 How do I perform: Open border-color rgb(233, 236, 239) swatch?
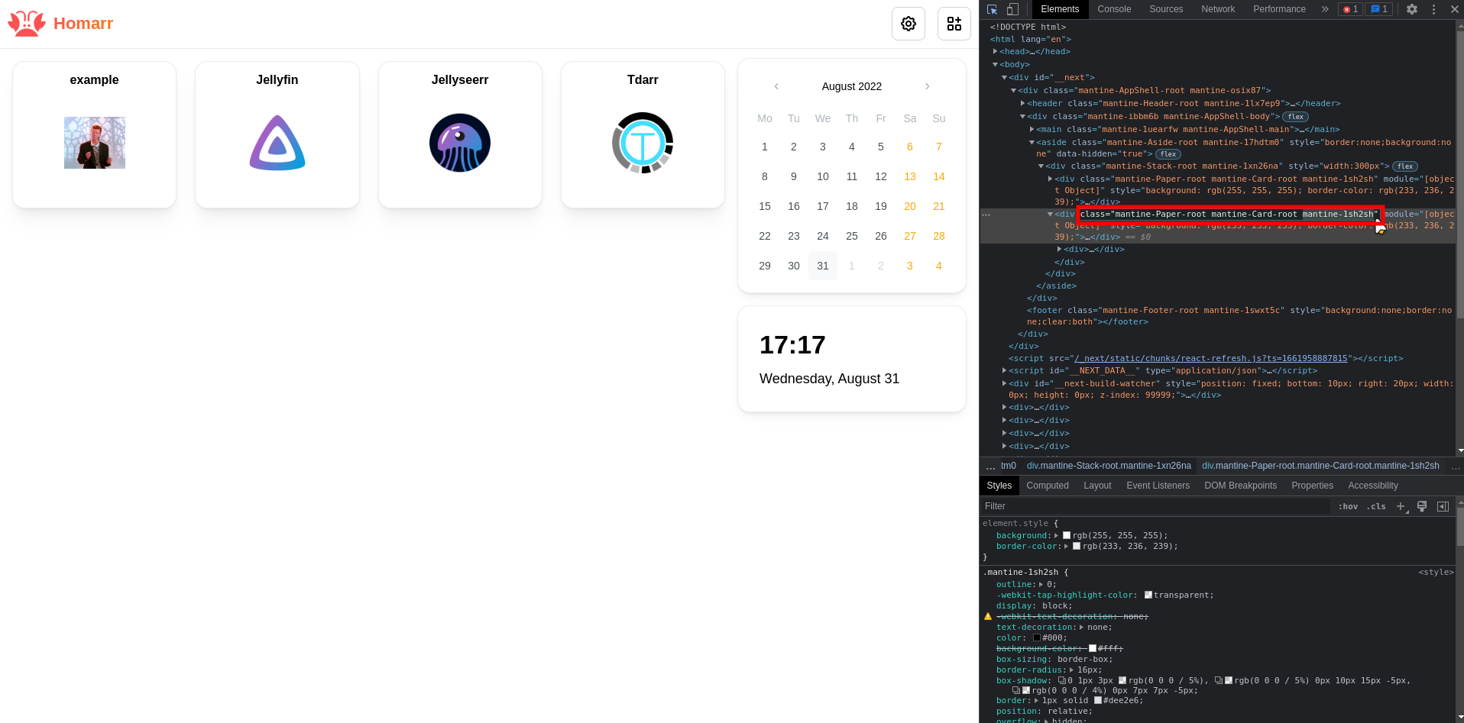click(1077, 546)
